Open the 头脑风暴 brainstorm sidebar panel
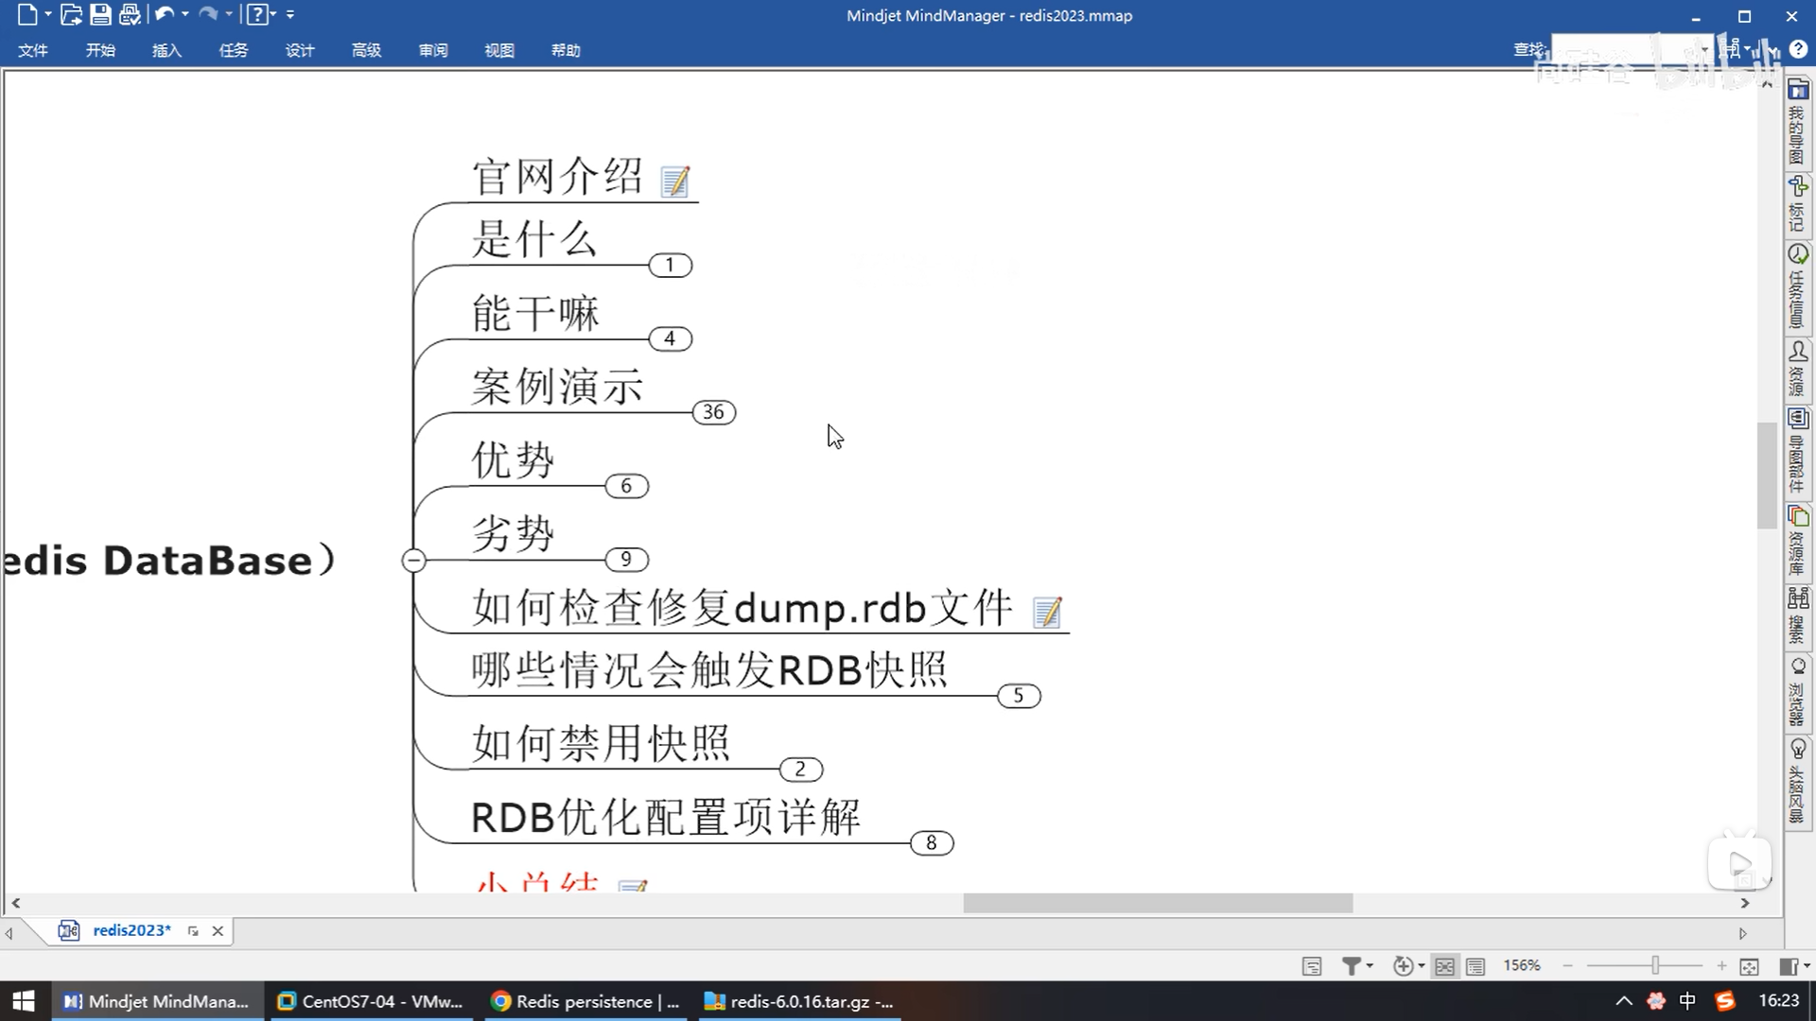The height and width of the screenshot is (1021, 1816). coord(1797,785)
